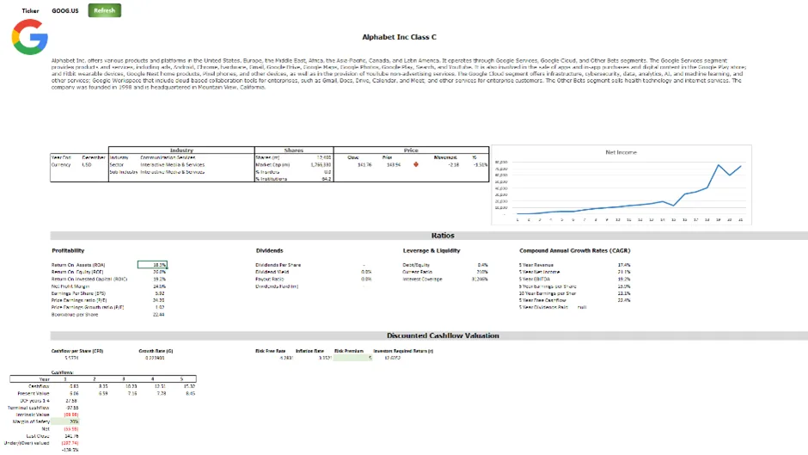Click the Market Cap (m) label
Screen dimensions: 808x455
(x=272, y=165)
